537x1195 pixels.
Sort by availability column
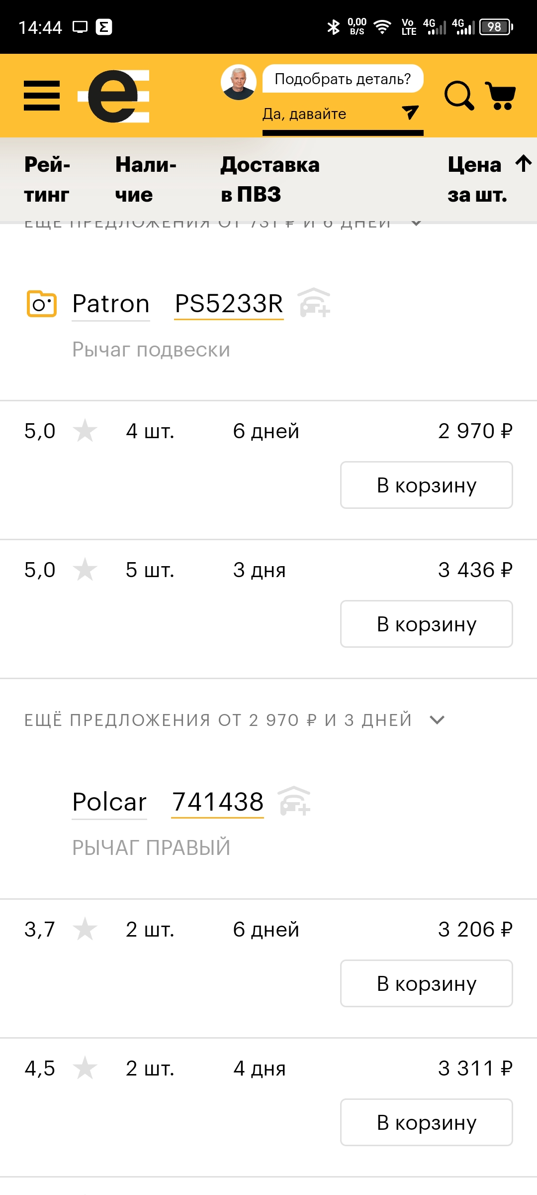145,179
